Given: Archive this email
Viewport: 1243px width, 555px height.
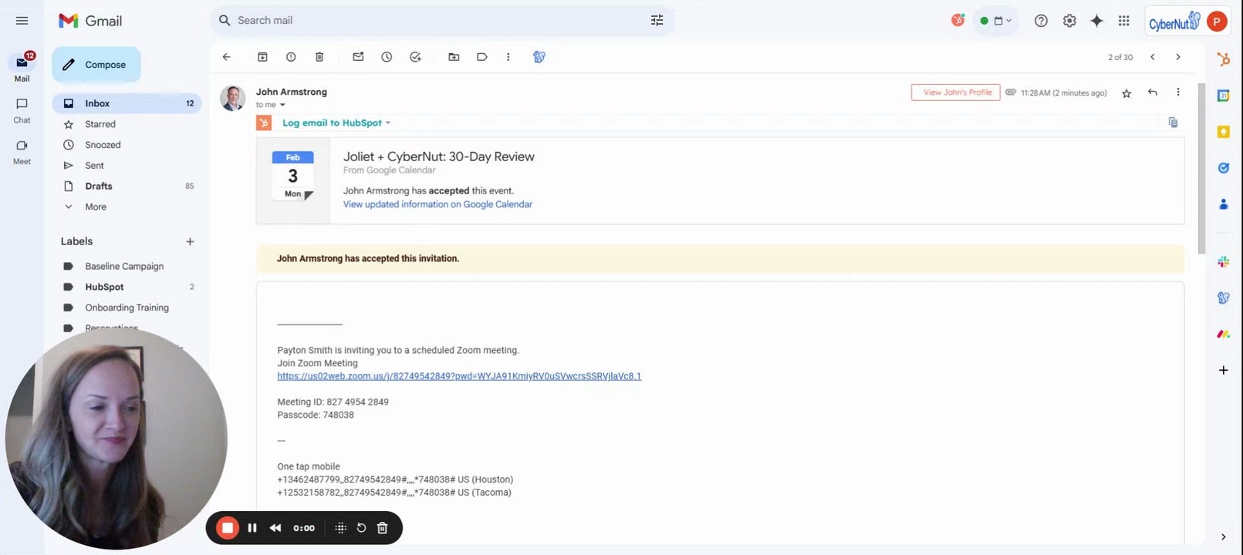Looking at the screenshot, I should point(262,57).
